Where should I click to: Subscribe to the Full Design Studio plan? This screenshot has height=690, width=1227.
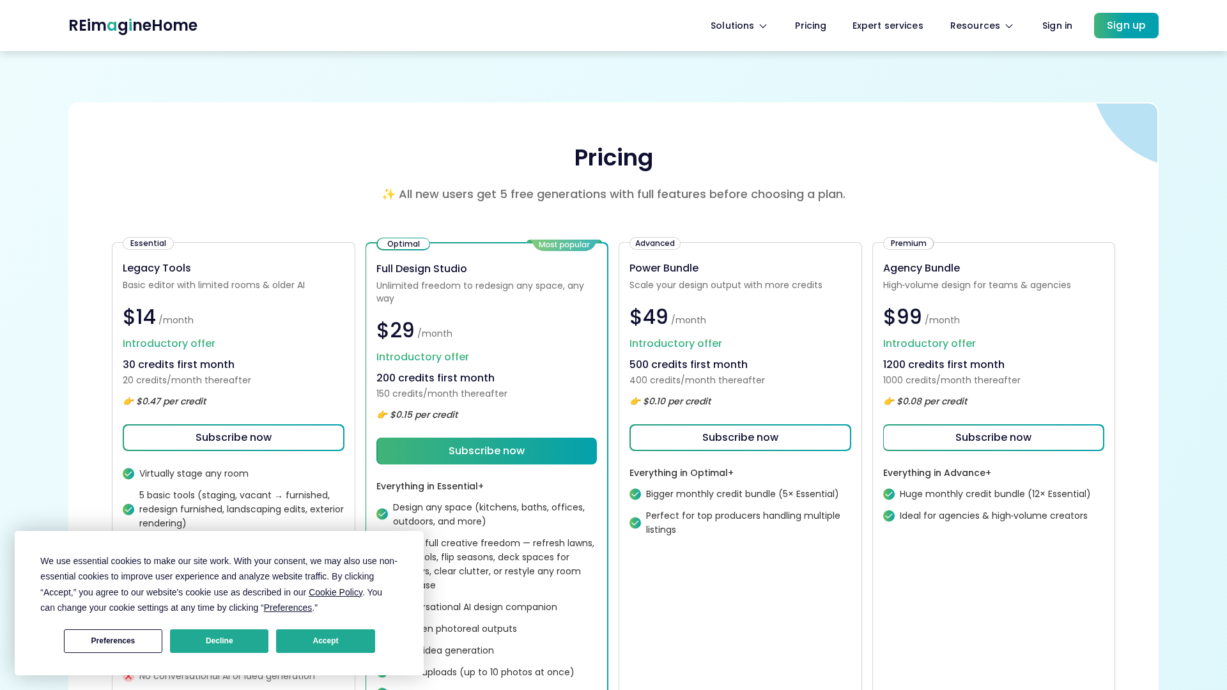tap(486, 451)
